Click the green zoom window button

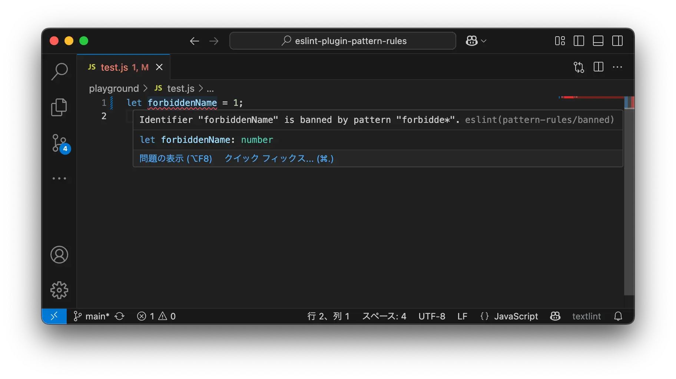84,41
